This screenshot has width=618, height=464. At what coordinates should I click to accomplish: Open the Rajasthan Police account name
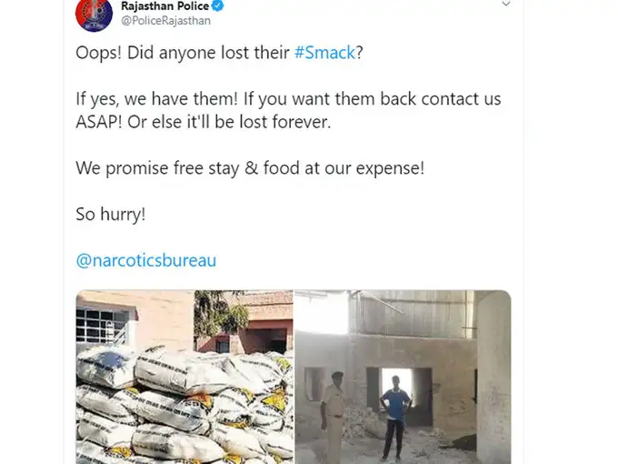[x=164, y=6]
